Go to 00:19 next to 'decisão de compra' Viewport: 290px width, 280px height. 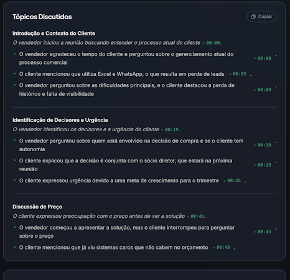pos(263,145)
